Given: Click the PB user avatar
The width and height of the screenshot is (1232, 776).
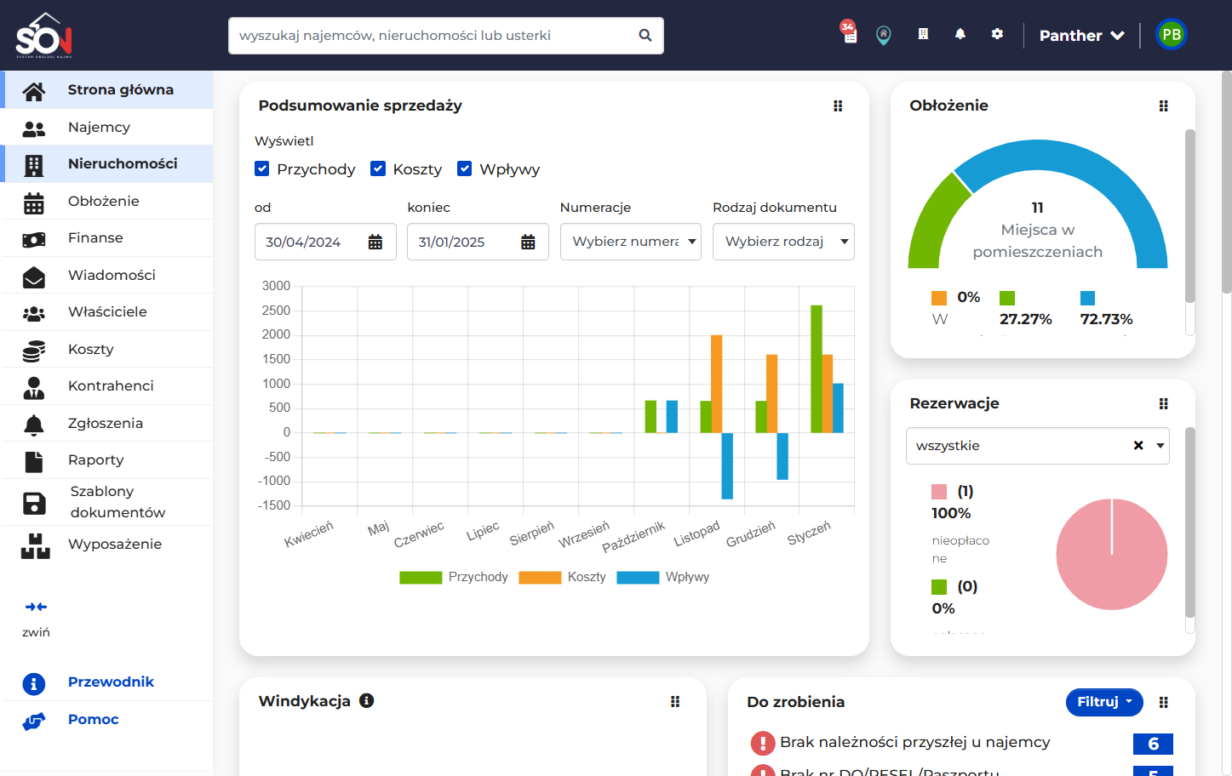Looking at the screenshot, I should pyautogui.click(x=1172, y=35).
